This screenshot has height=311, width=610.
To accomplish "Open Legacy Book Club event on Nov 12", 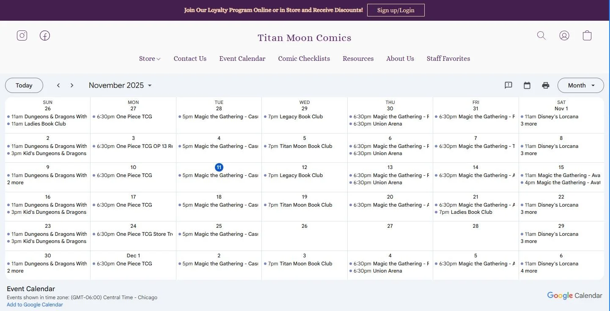I will pos(305,175).
